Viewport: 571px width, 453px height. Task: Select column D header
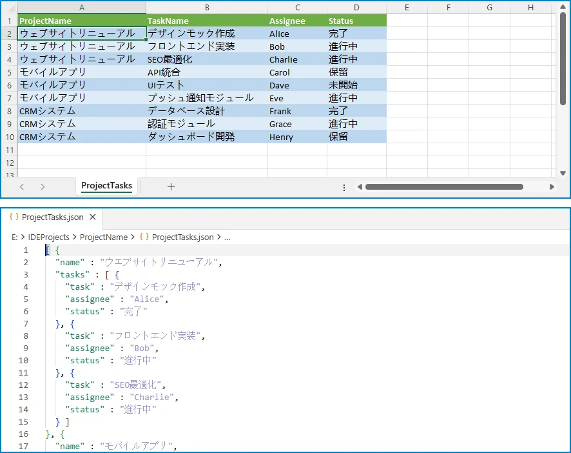click(356, 8)
